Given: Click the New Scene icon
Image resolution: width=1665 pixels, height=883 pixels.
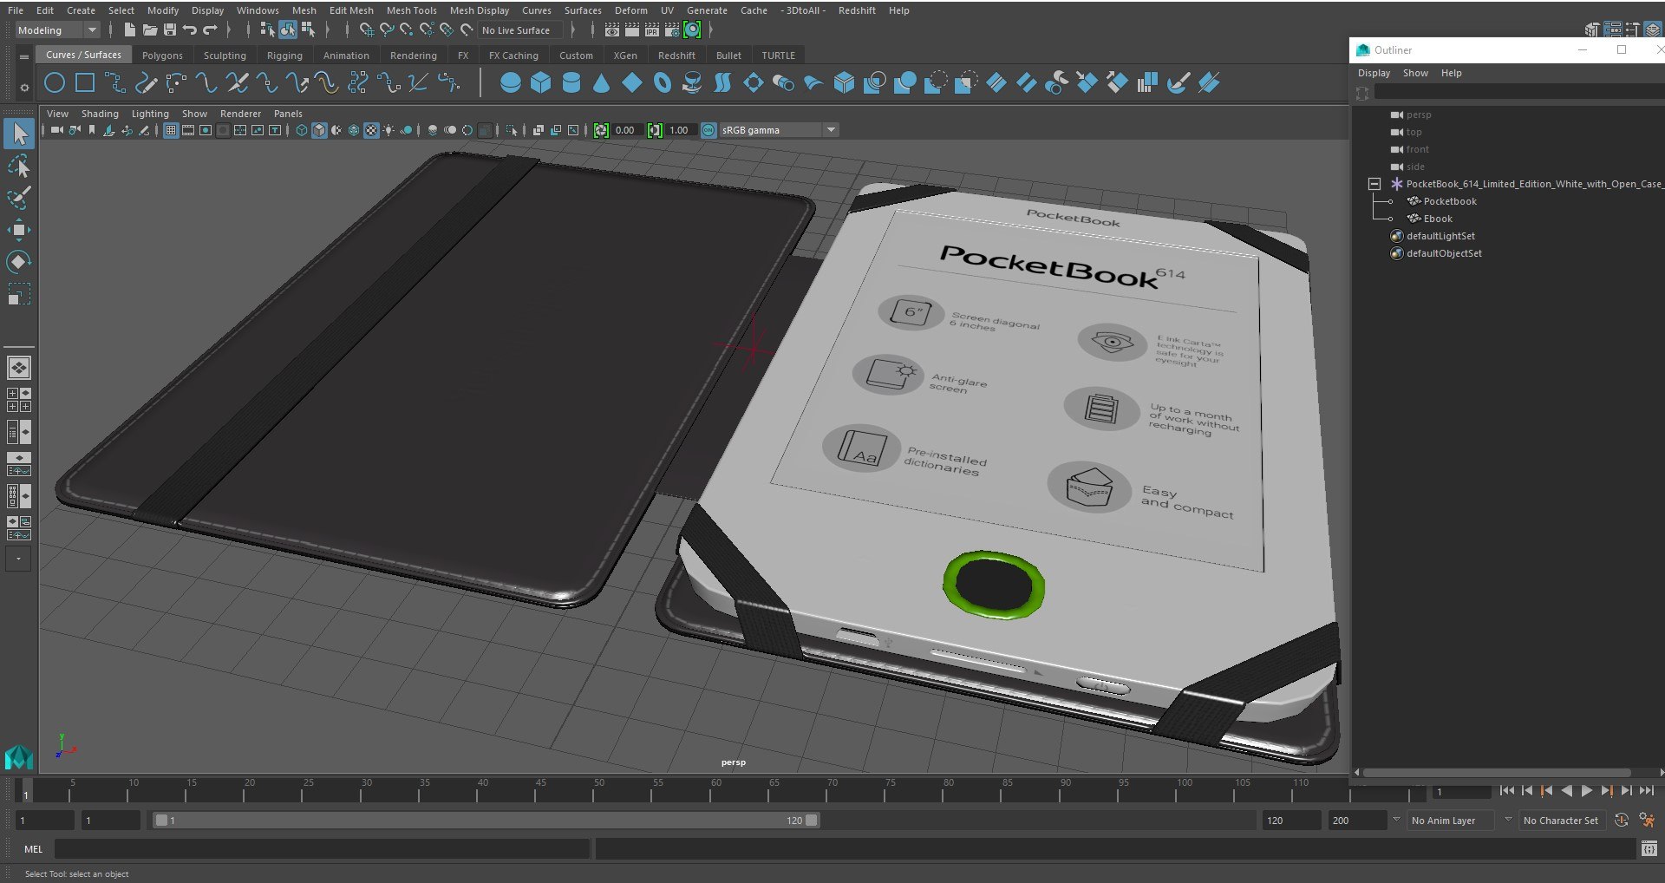Looking at the screenshot, I should [x=129, y=30].
